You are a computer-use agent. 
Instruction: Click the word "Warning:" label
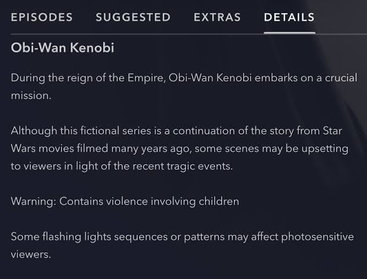[x=34, y=202]
